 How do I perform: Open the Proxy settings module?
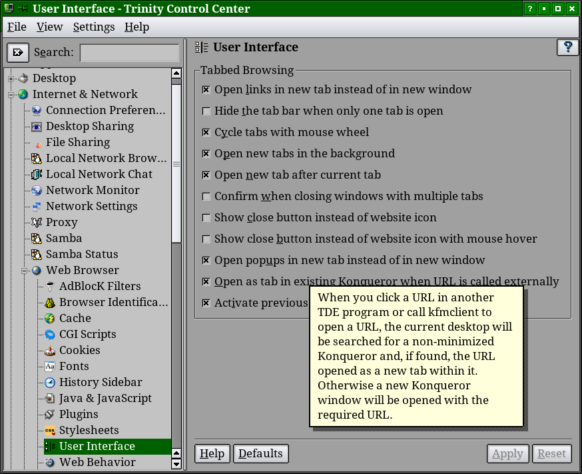pyautogui.click(x=62, y=222)
